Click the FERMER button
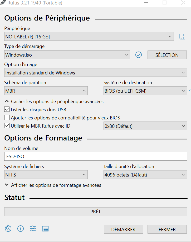Image resolution: width=191 pixels, height=242 pixels. pyautogui.click(x=167, y=229)
